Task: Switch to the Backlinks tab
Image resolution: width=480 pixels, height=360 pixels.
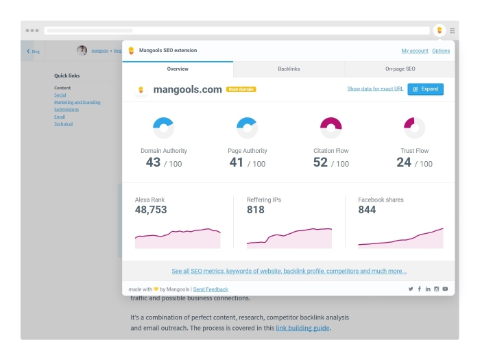Action: (x=289, y=69)
